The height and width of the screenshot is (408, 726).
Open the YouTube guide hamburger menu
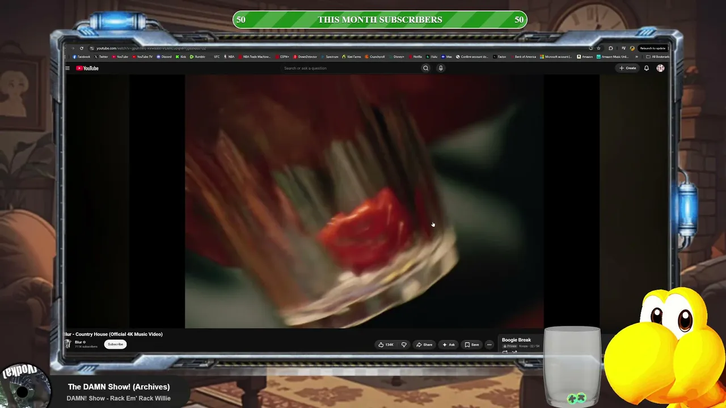[67, 68]
